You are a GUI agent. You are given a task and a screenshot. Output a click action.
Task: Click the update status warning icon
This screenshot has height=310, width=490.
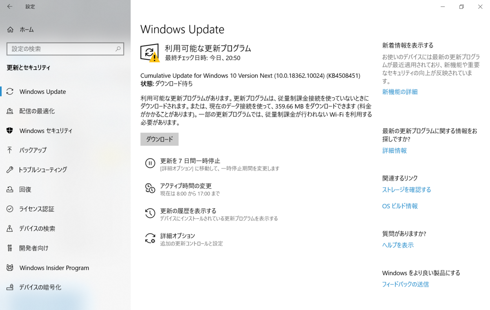pyautogui.click(x=150, y=53)
